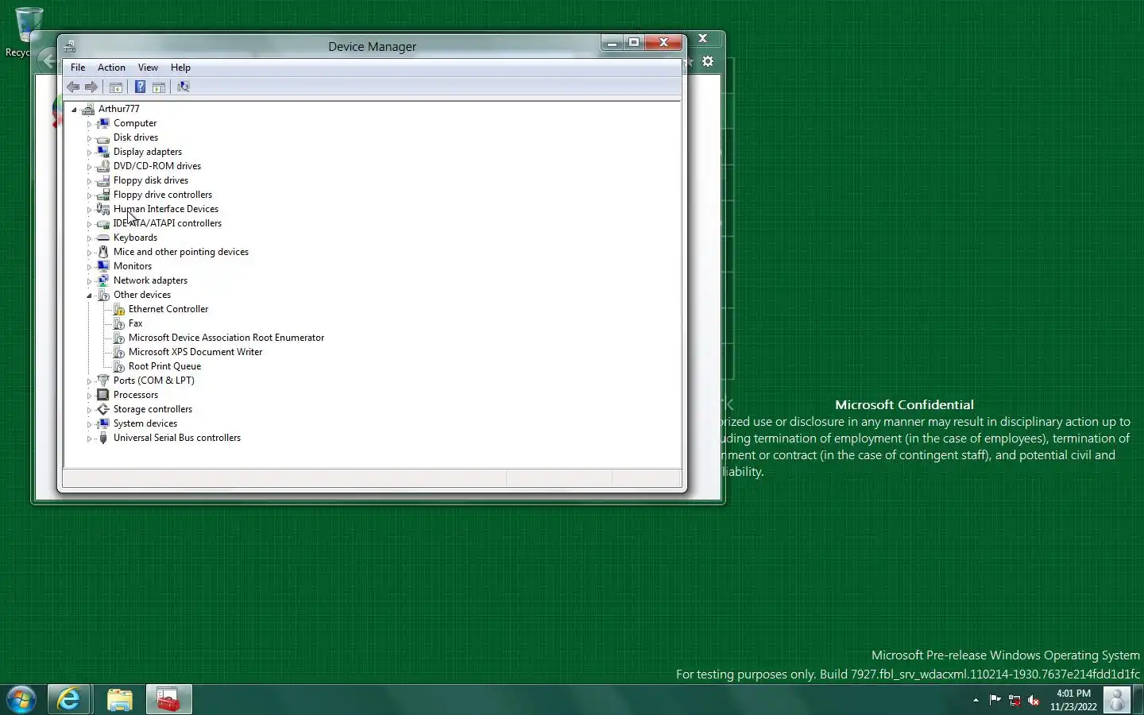1144x715 pixels.
Task: Collapse the Other devices category
Action: click(89, 296)
